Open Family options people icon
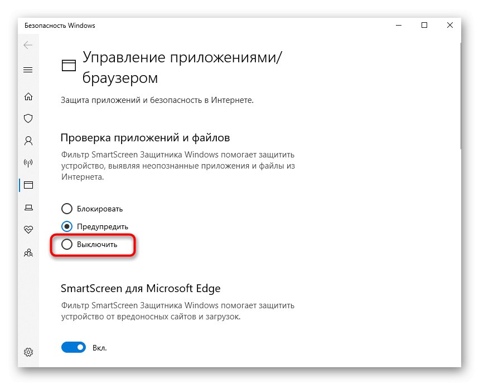This screenshot has width=479, height=385. [28, 252]
